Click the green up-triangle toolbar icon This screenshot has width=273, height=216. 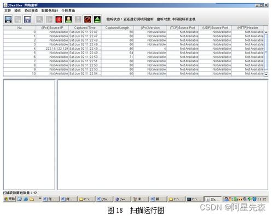click(97, 19)
